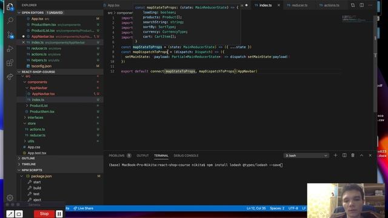Viewport: 388px width, 218px height.
Task: Select the arrow annotation tool icon
Action: (10, 214)
